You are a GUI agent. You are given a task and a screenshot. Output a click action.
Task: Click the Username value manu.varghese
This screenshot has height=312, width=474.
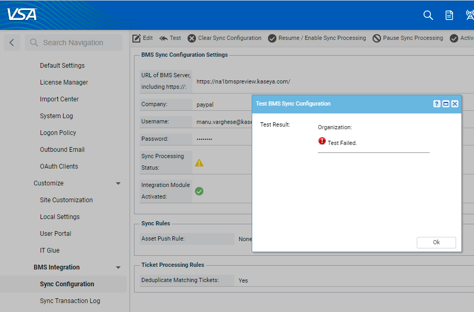tap(224, 122)
